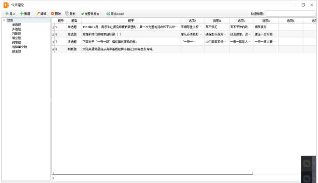
Task: Click the horizontal scrollbar under the table
Action: [x=154, y=173]
